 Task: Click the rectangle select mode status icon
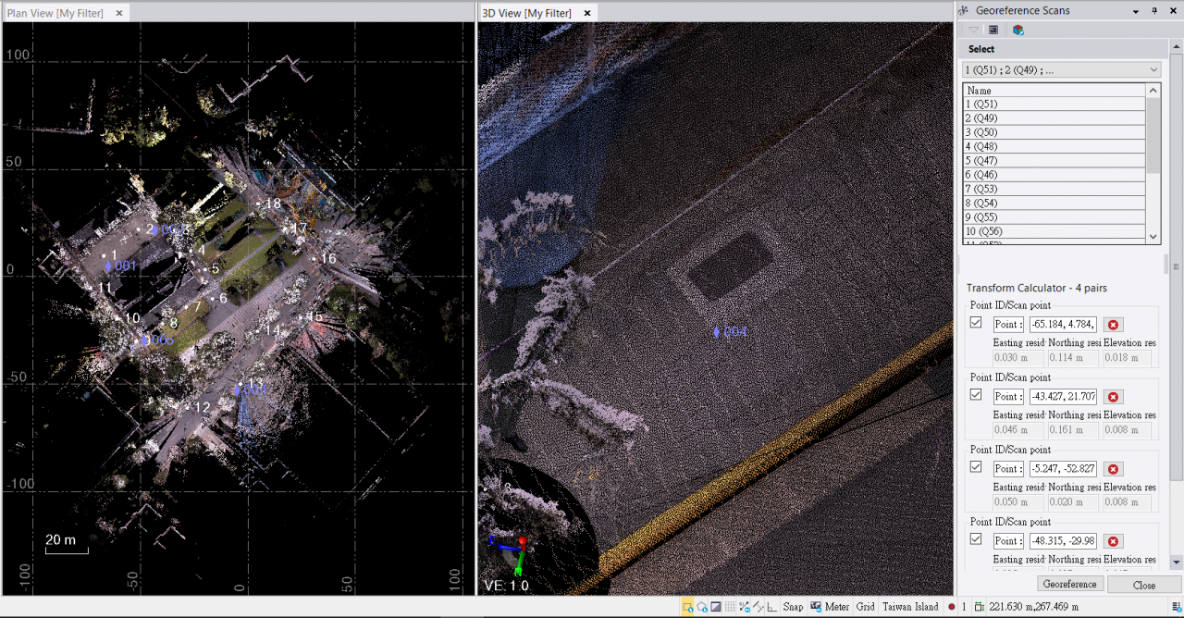coord(688,607)
